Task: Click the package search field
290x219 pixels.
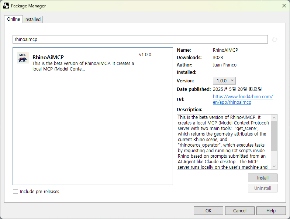Action: (140, 40)
